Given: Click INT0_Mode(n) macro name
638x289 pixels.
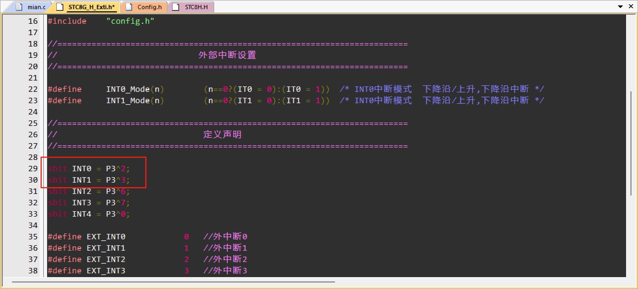Looking at the screenshot, I should point(135,89).
